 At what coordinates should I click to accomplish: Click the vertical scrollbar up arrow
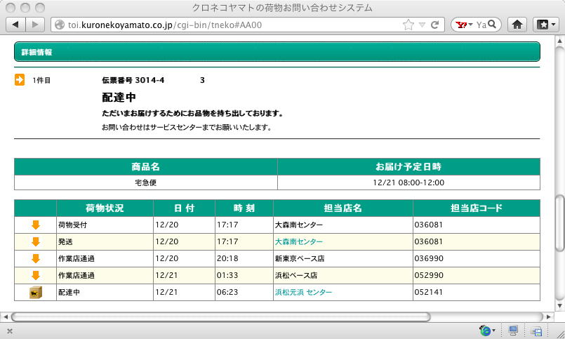559,40
